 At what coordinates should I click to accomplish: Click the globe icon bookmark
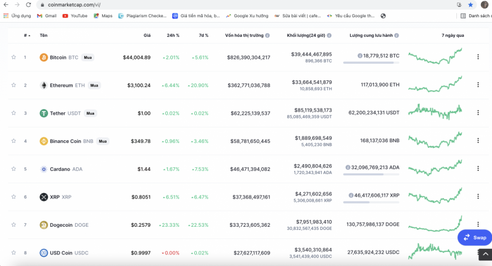click(x=383, y=15)
